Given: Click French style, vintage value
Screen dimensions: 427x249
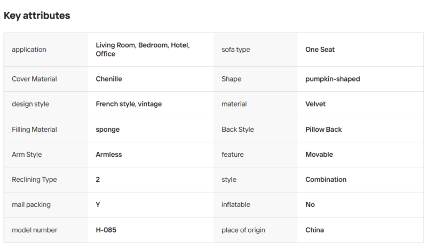Looking at the screenshot, I should [129, 104].
